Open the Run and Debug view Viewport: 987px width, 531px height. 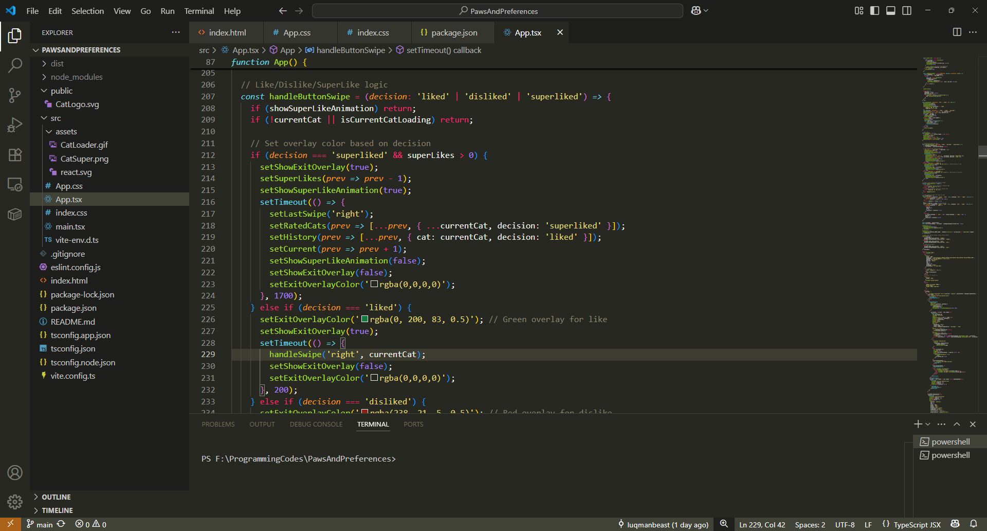(x=15, y=125)
